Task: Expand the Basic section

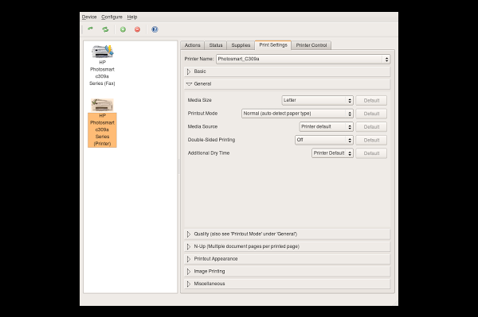Action: pos(287,72)
